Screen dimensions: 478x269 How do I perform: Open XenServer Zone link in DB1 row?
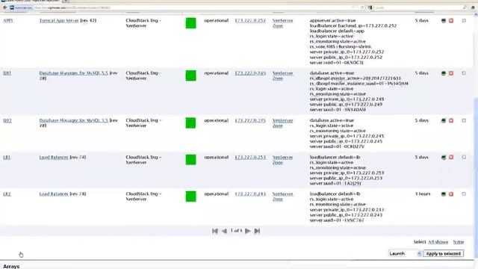point(282,75)
